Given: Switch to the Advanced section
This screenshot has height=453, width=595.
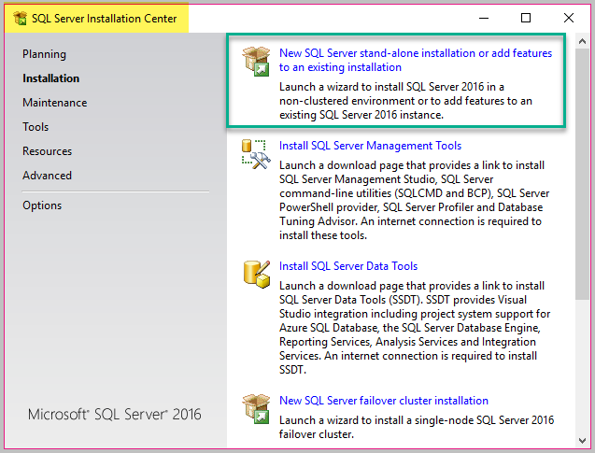Looking at the screenshot, I should [x=47, y=176].
